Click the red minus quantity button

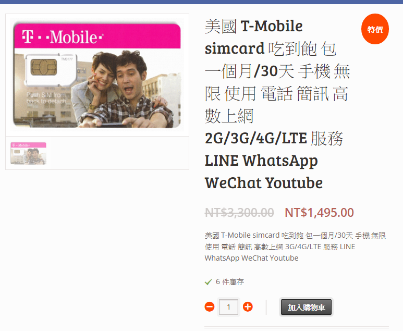point(210,307)
